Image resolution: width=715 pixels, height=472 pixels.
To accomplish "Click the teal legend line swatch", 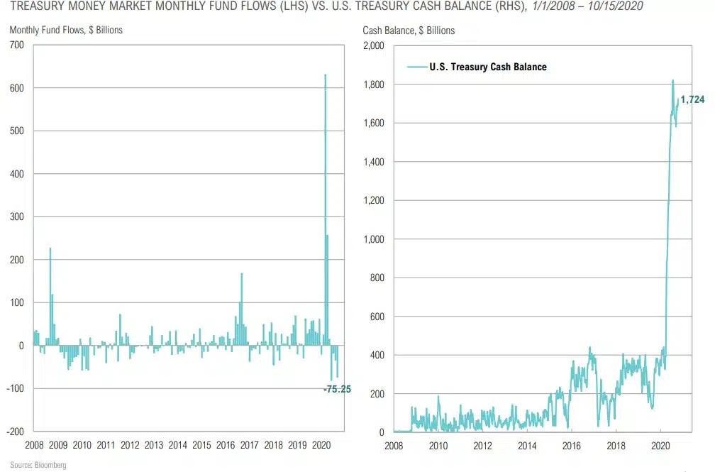I will [416, 67].
